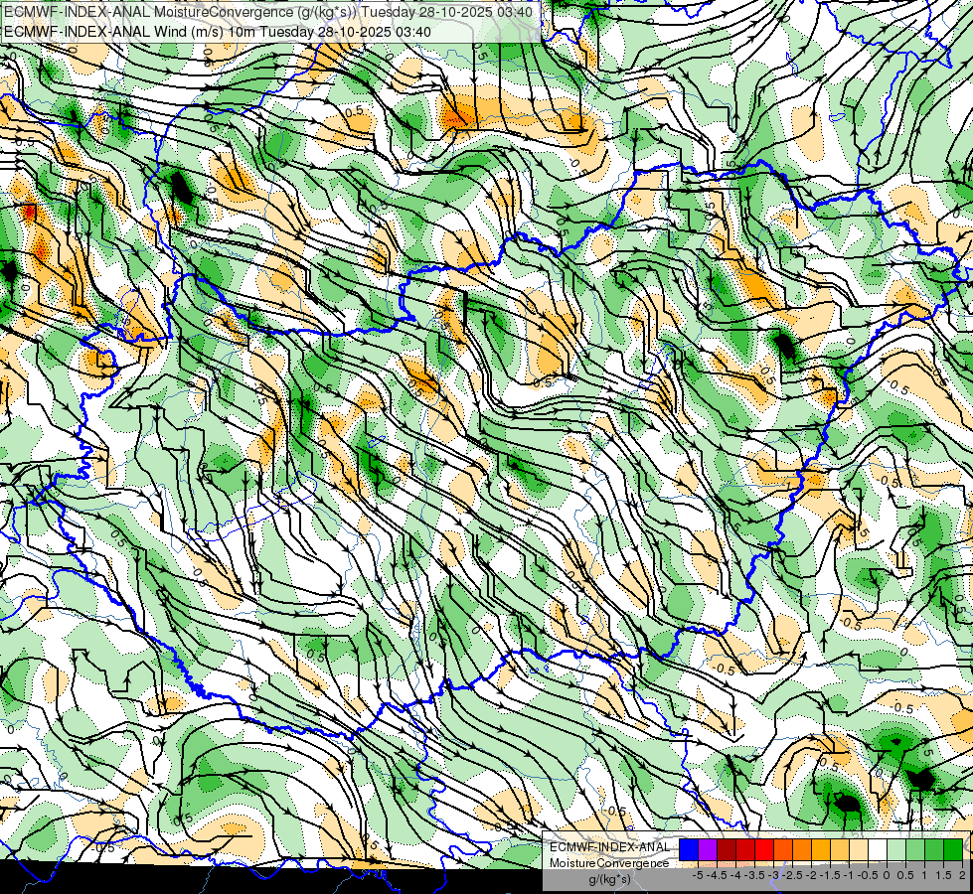Screen dimensions: 973x894
Task: Click the -5 tick label under the legend
Action: click(698, 875)
